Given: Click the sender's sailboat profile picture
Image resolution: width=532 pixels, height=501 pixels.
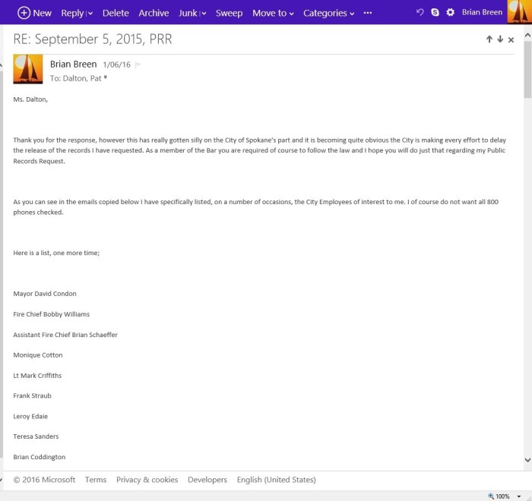Looking at the screenshot, I should pos(28,70).
